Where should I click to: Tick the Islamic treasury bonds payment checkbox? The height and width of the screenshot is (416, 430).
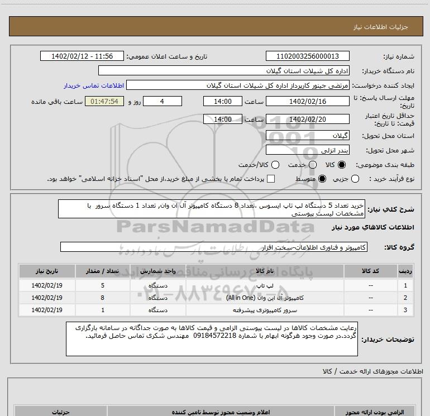pyautogui.click(x=271, y=179)
